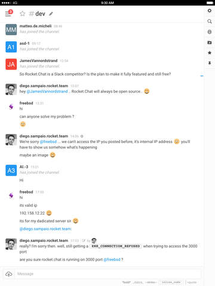This screenshot has width=215, height=286.
Task: Open the edited gear indicator on diego's message
Action: tap(82, 136)
